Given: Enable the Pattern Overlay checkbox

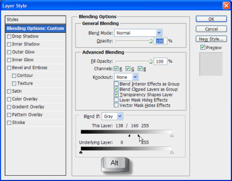Looking at the screenshot, I should (x=9, y=115).
